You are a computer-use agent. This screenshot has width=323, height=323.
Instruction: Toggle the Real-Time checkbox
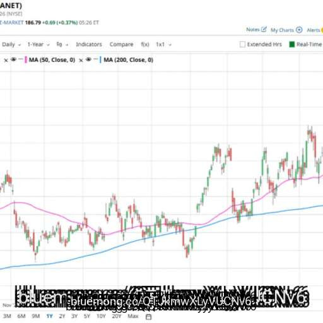point(291,44)
